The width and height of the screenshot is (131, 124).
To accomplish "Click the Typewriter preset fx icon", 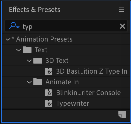I will [x=48, y=104].
